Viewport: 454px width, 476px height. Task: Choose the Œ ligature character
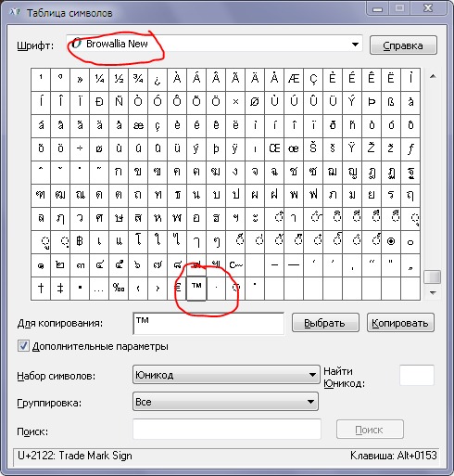(274, 149)
